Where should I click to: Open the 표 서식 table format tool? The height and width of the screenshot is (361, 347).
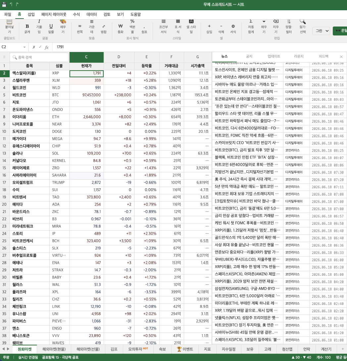[x=178, y=27]
